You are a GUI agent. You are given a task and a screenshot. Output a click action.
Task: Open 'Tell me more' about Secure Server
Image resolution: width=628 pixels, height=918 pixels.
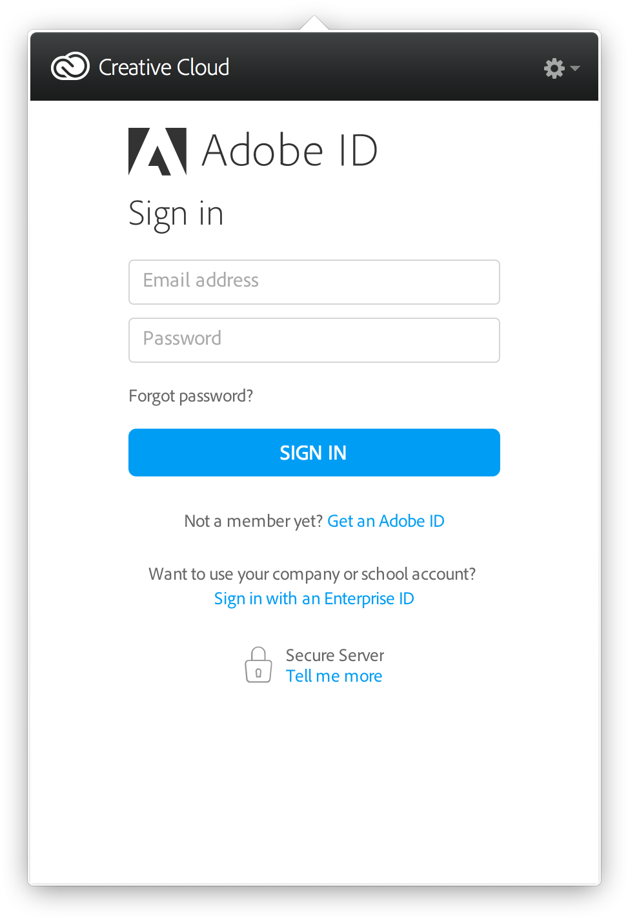click(334, 676)
